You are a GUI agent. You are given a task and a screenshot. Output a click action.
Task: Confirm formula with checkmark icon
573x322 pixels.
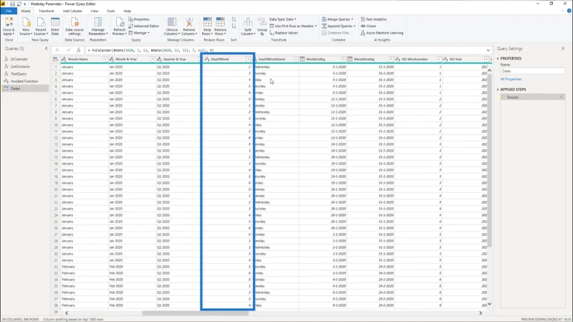(68, 50)
